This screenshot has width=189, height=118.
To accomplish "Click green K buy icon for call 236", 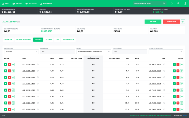I will coord(5,71).
